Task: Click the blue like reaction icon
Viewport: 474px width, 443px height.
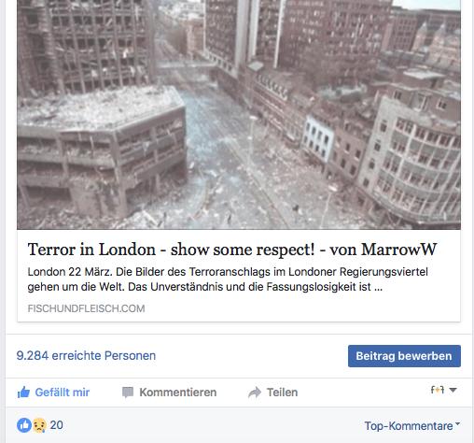Action: 24,425
